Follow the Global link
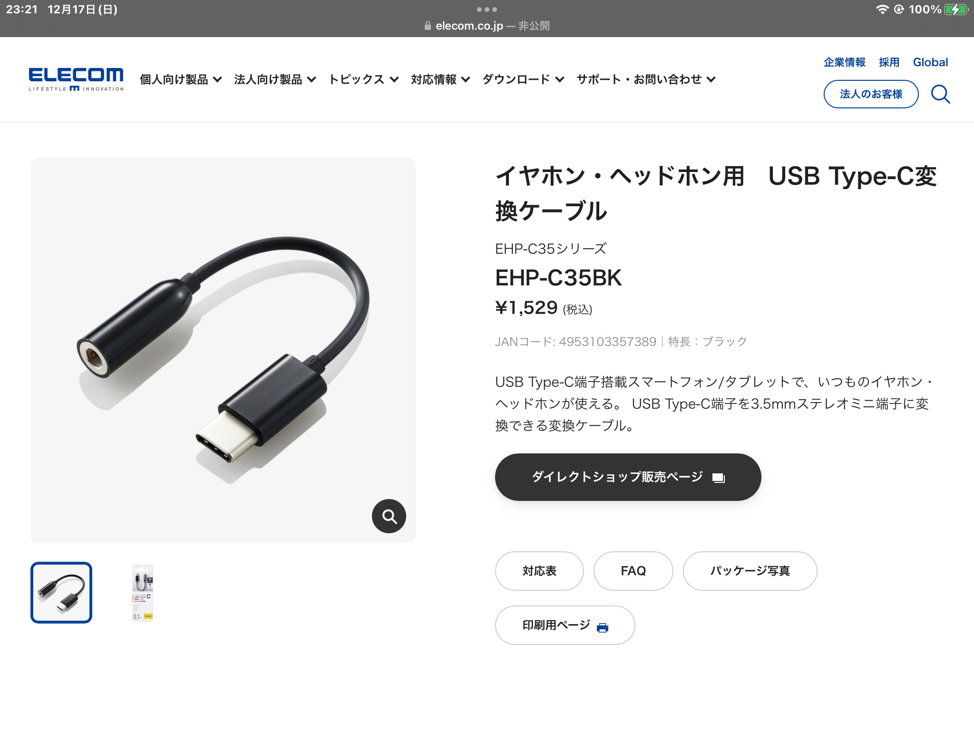The height and width of the screenshot is (730, 974). pos(930,62)
